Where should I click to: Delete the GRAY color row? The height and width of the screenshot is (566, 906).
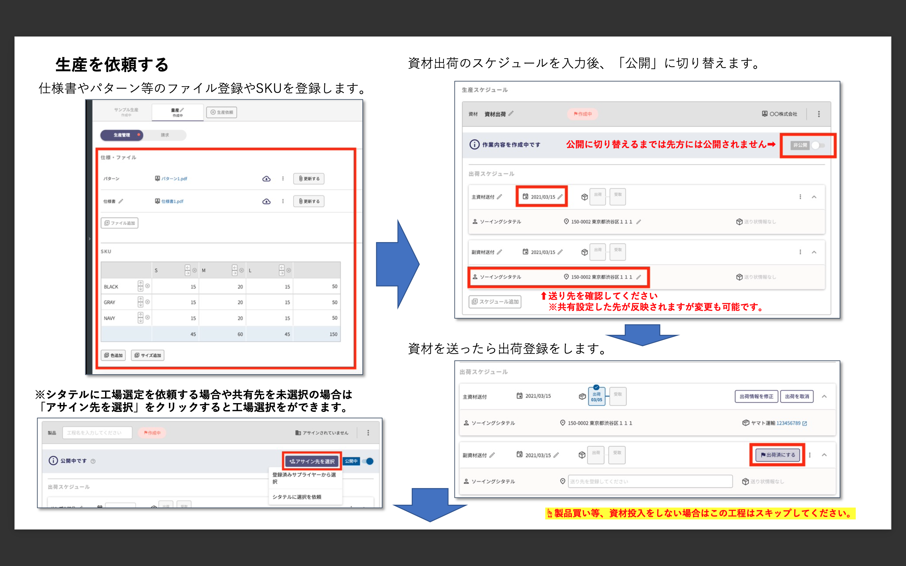click(x=148, y=302)
